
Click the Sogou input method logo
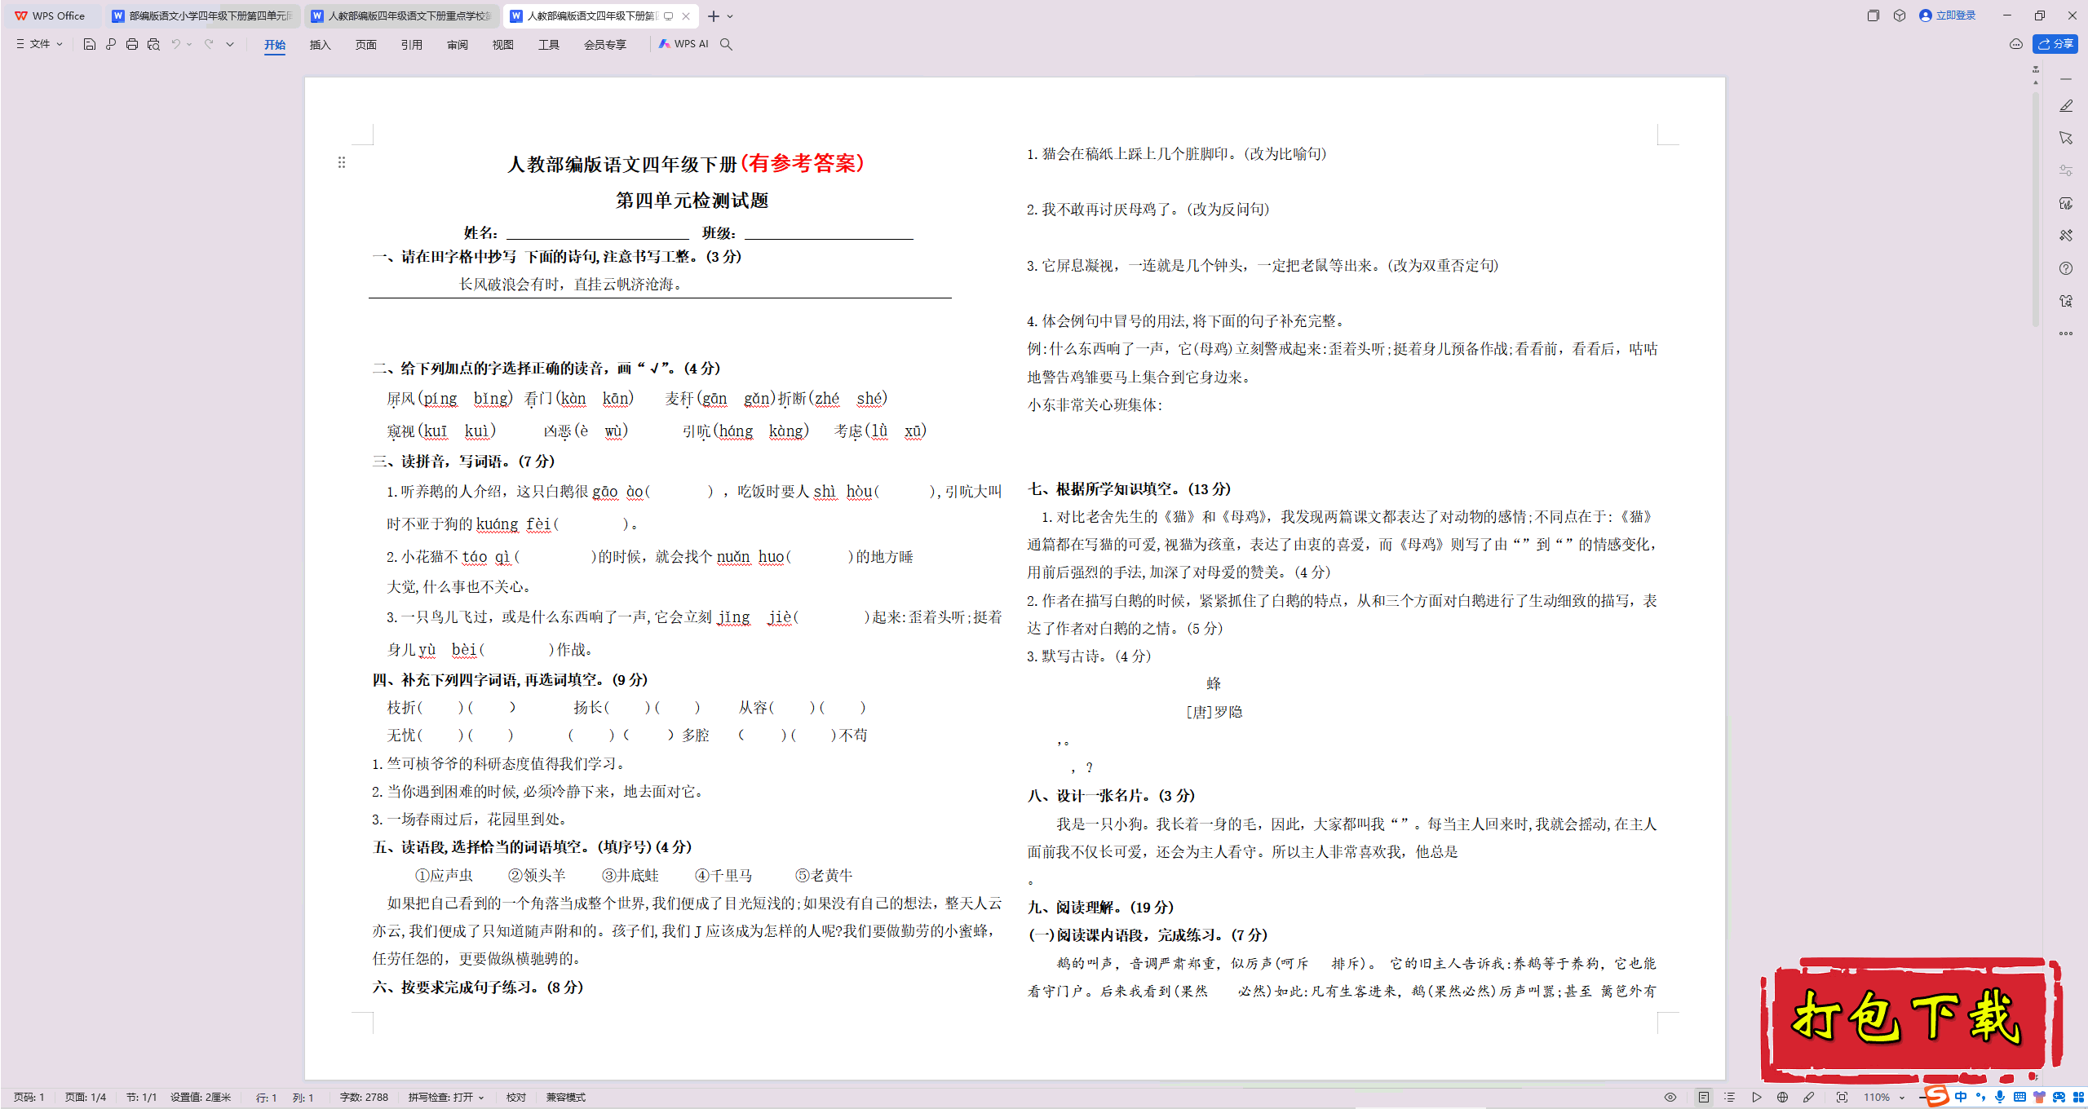pyautogui.click(x=1936, y=1097)
